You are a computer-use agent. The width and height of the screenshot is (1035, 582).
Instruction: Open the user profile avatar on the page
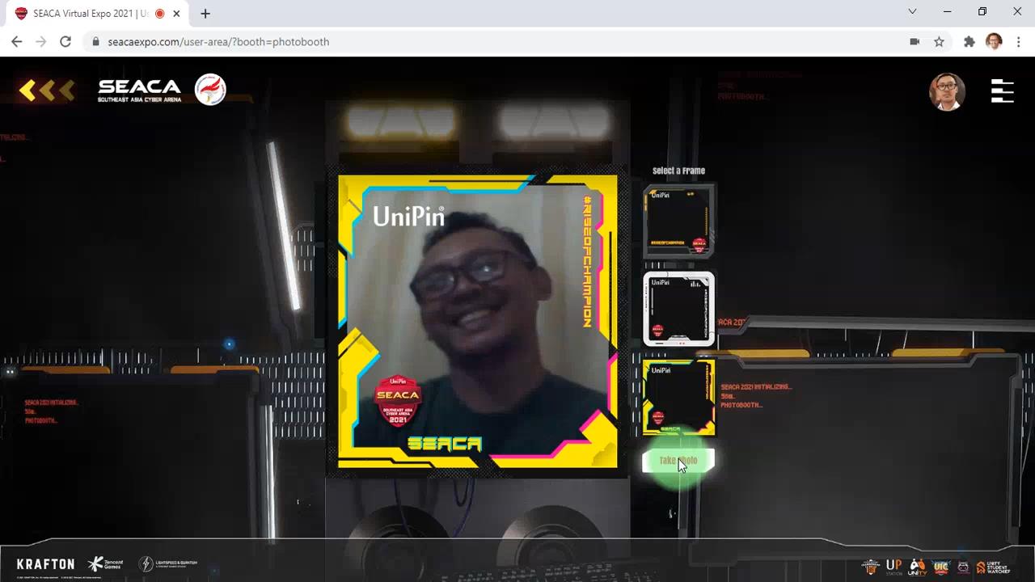point(947,91)
